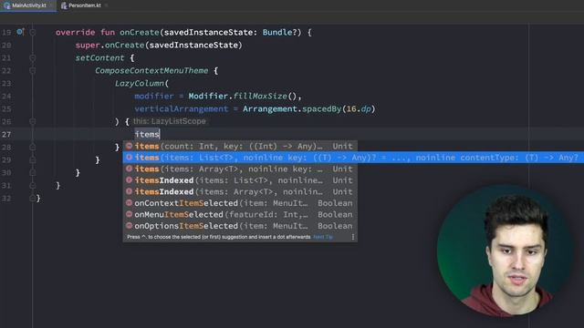This screenshot has height=328, width=584.
Task: Click function icon beside items(items: Array<T>) suggestion
Action: pyautogui.click(x=129, y=169)
